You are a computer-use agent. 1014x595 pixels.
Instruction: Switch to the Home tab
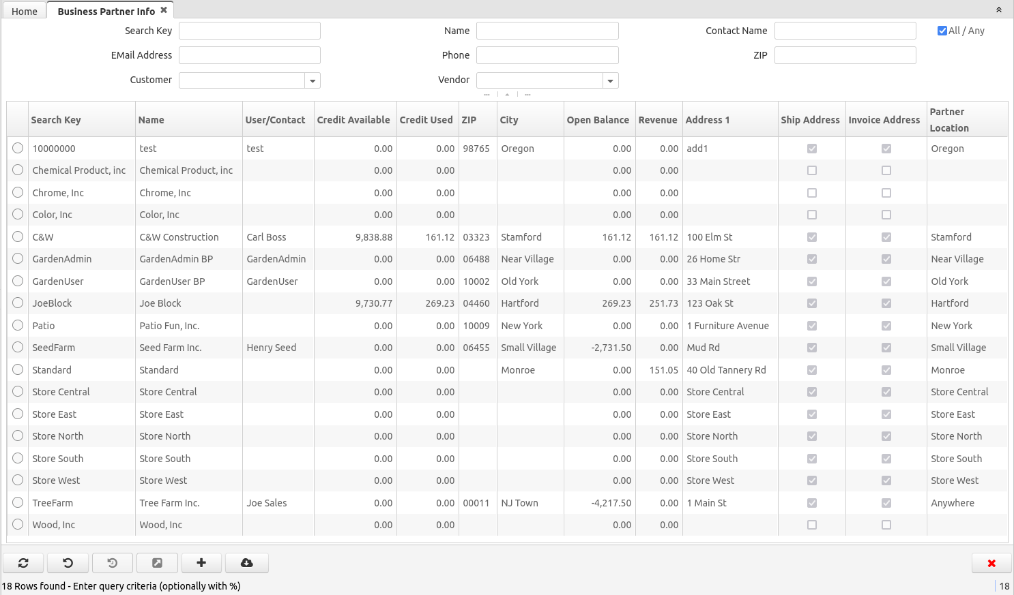25,12
